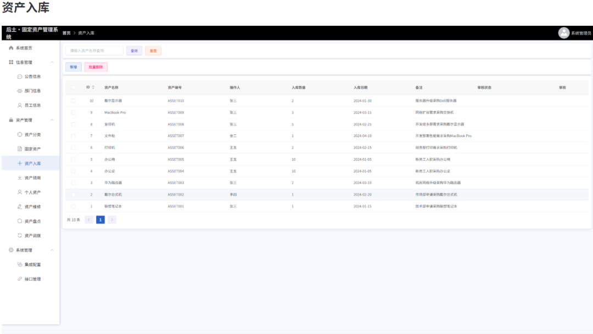Click the link icon for 接口管理
The image size is (593, 334).
20,279
